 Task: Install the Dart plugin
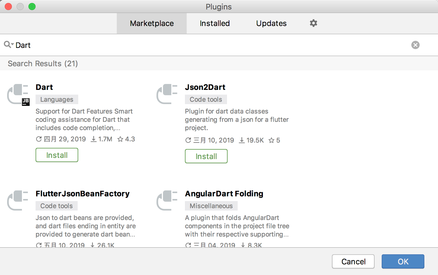[x=57, y=155]
